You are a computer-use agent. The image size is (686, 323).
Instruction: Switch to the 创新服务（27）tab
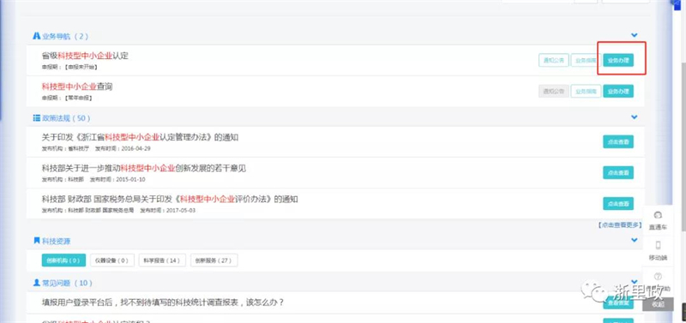pos(214,260)
